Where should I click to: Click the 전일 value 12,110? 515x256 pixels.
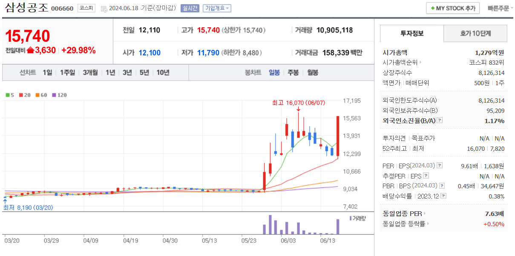[150, 30]
